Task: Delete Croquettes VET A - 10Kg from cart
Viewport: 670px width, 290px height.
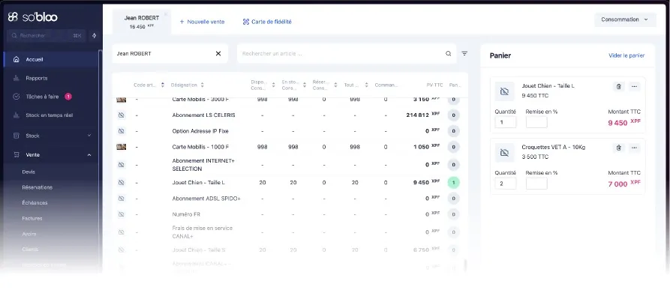Action: (x=619, y=148)
